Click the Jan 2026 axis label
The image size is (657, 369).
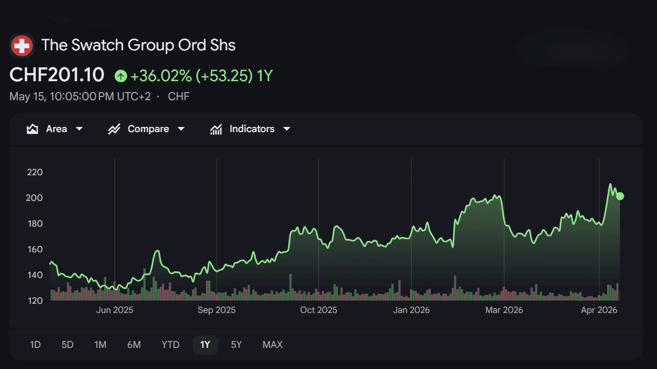(x=411, y=310)
